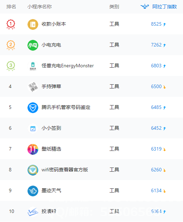Click the 小小签到 calendar icon
This screenshot has height=222, width=183.
point(33,128)
